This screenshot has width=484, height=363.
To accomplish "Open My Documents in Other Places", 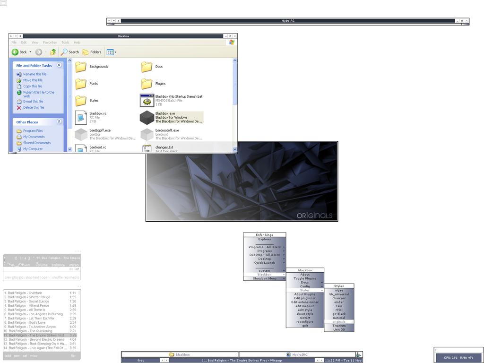I will click(x=34, y=137).
